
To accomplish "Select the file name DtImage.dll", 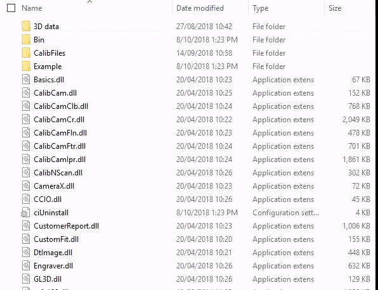I will coord(53,253).
